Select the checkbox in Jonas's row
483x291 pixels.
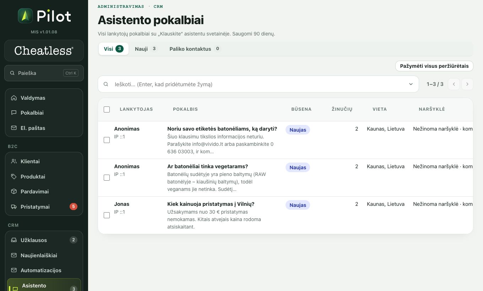[x=107, y=215]
